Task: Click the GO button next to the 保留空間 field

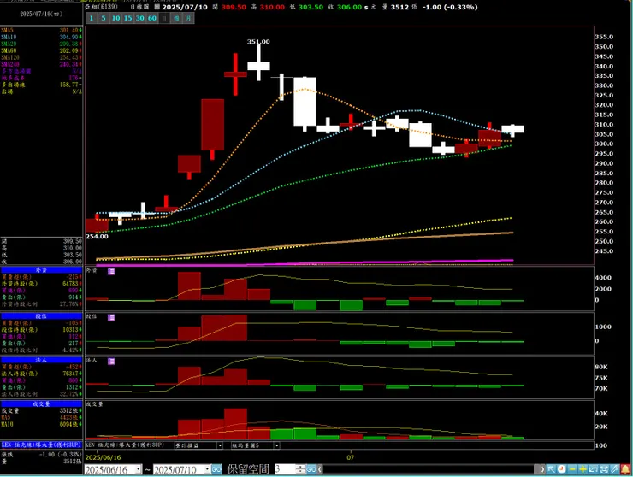Action: point(311,469)
